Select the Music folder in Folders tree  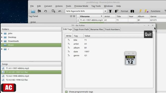[31, 45]
